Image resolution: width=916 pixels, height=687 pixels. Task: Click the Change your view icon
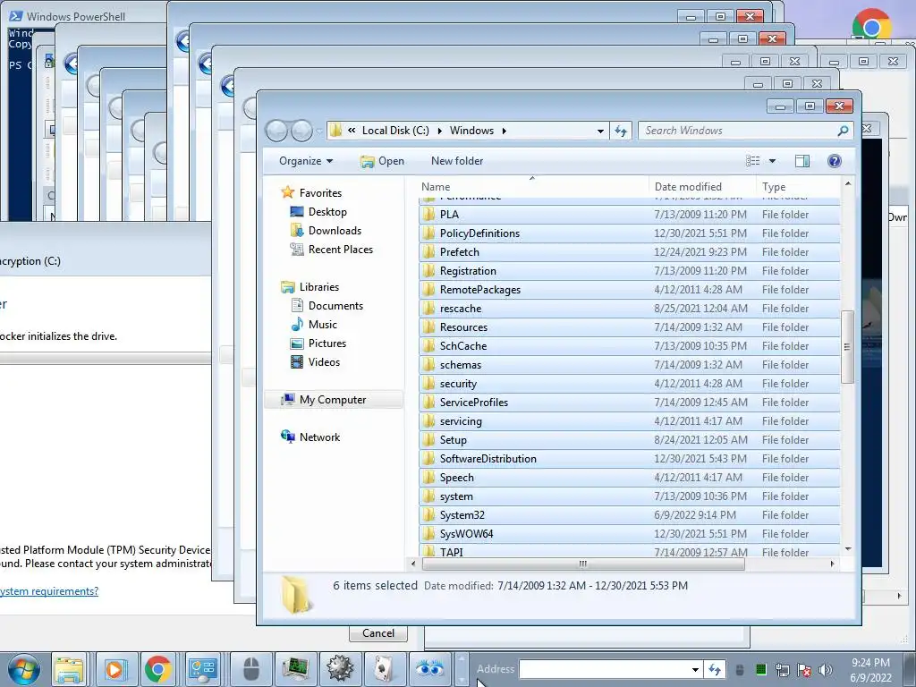click(753, 161)
